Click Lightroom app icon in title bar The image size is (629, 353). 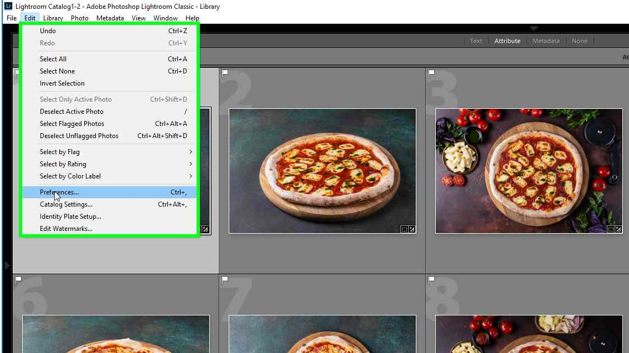pos(8,7)
